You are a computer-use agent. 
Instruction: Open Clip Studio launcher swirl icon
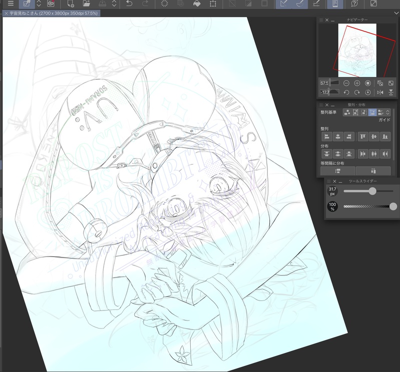pos(51,3)
